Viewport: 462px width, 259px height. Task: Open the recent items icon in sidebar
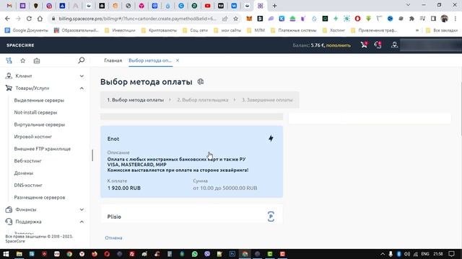click(37, 60)
